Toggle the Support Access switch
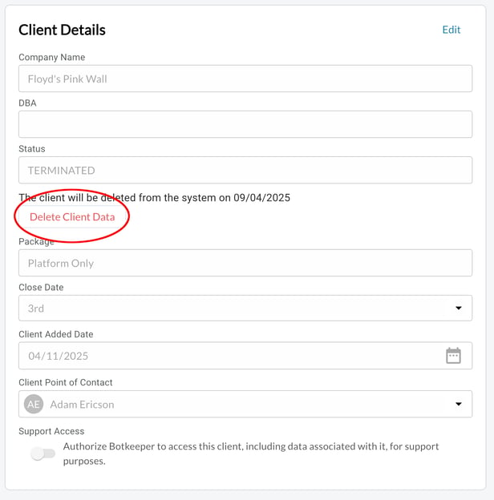494x500 pixels. click(43, 454)
